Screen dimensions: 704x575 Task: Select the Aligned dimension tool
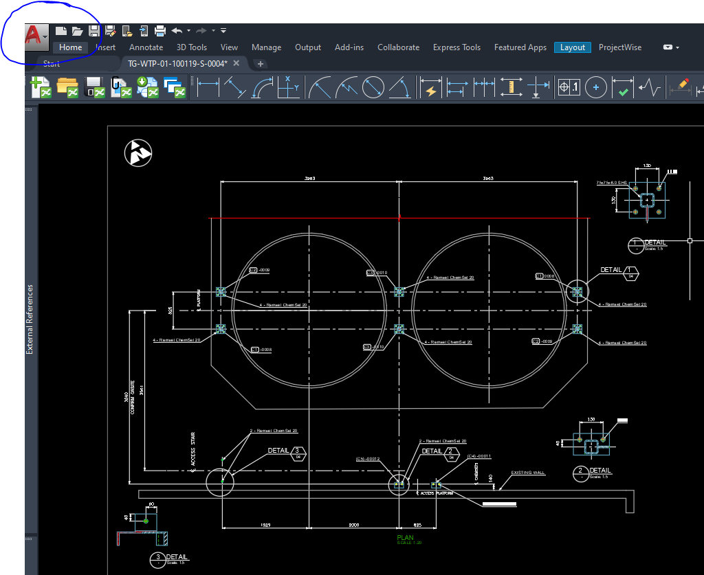coord(236,87)
